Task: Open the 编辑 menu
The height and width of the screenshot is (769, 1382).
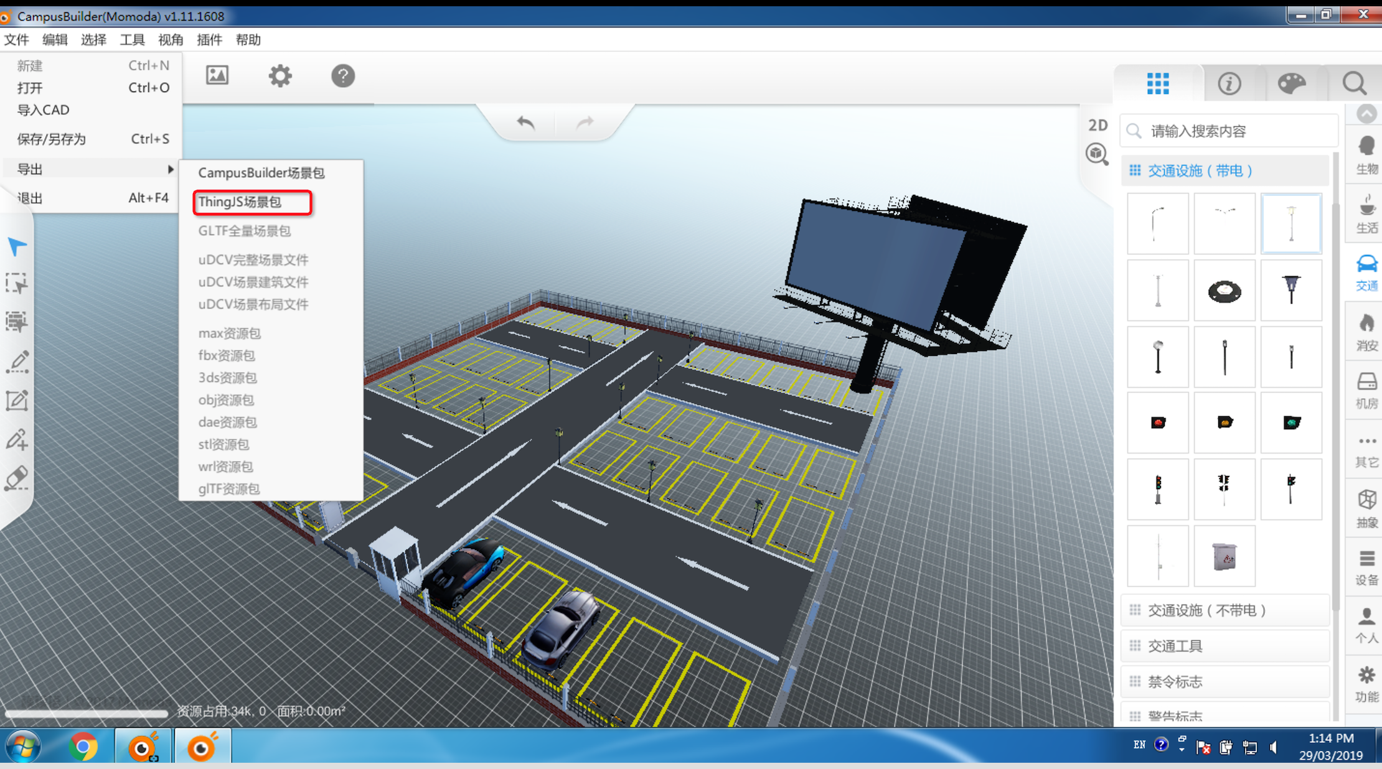Action: pyautogui.click(x=55, y=40)
